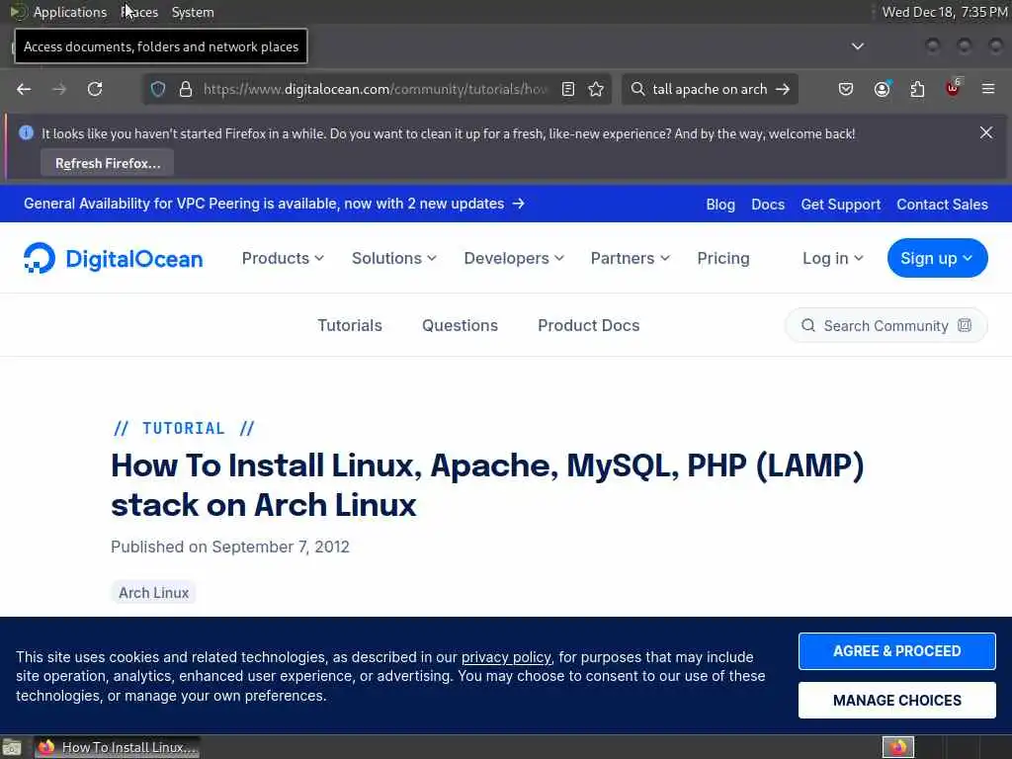The height and width of the screenshot is (759, 1012).
Task: Focus the URL address bar
Action: (x=375, y=89)
